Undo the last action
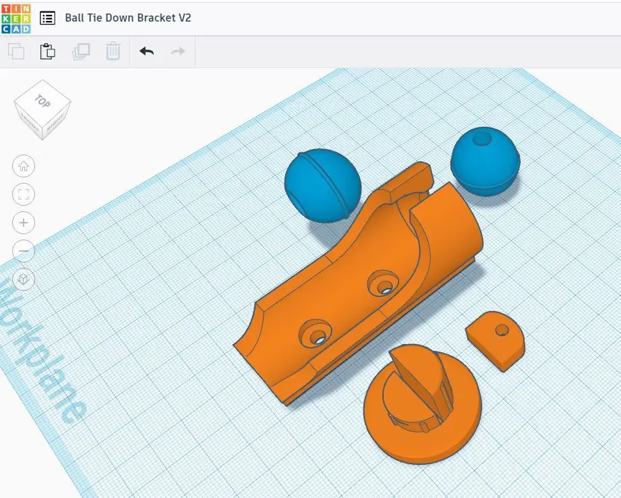Image resolution: width=621 pixels, height=498 pixels. pyautogui.click(x=146, y=51)
